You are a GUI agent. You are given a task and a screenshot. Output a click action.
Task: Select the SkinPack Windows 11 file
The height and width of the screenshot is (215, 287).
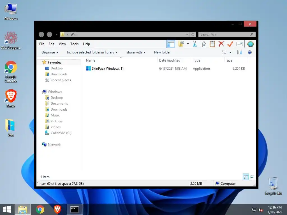[108, 69]
